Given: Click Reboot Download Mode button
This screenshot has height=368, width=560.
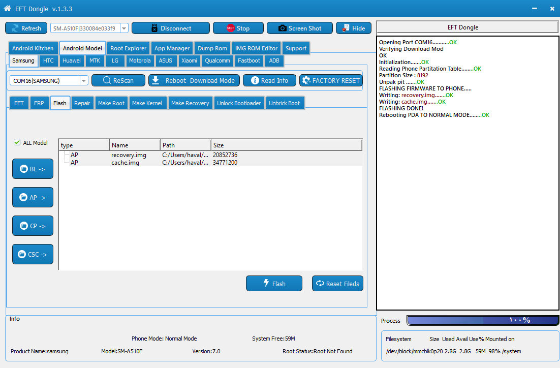Looking at the screenshot, I should pyautogui.click(x=194, y=81).
